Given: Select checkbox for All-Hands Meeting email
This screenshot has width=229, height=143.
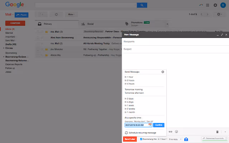Looking at the screenshot, I should tap(38, 44).
